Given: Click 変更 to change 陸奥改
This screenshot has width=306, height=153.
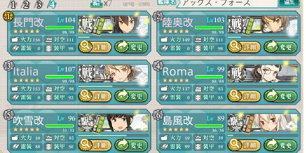Looking at the screenshot, I should tap(280, 47).
